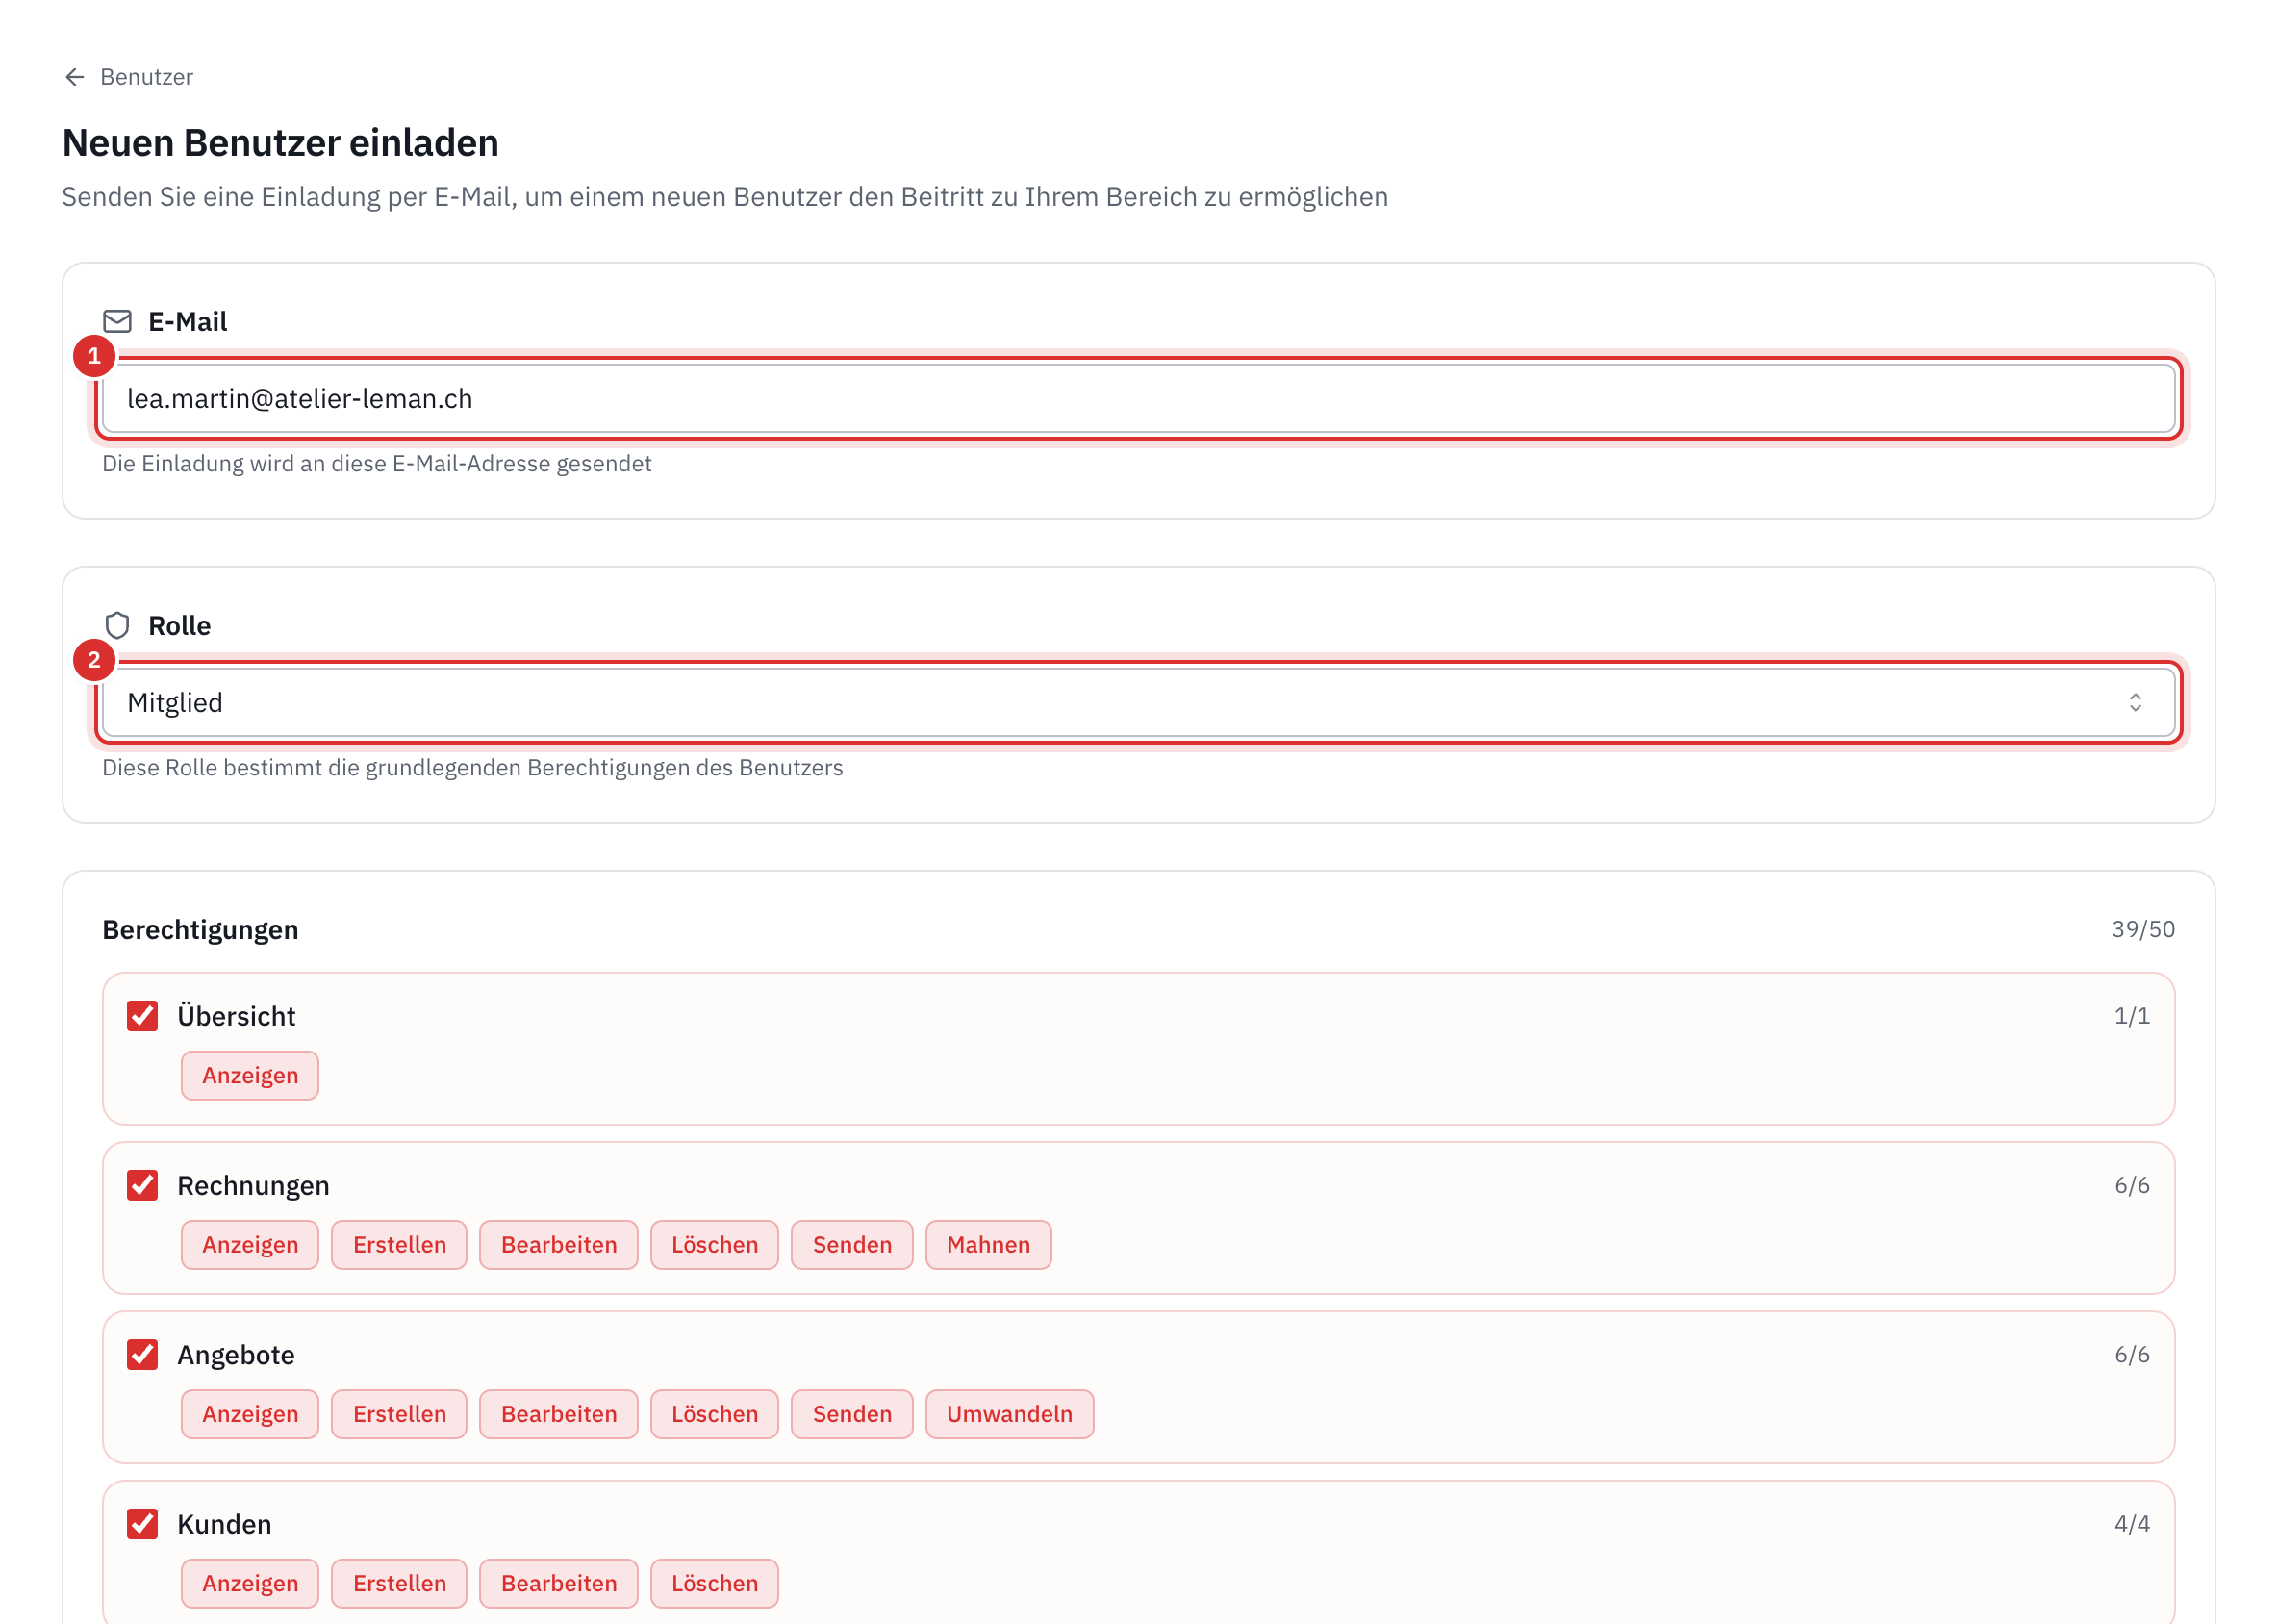Click the 'Diese Rolle bestimmt die grundlegenden Berechtigungen' hint
Screen dimensions: 2278x1624
point(472,768)
